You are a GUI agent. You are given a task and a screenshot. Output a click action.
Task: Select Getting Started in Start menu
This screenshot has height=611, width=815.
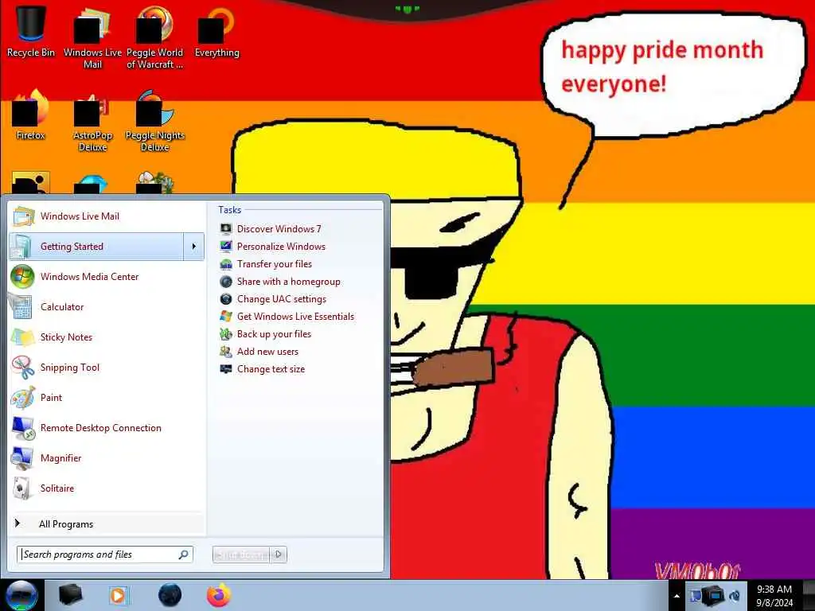96,247
